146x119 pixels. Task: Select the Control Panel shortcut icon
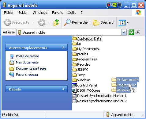pos(74,85)
